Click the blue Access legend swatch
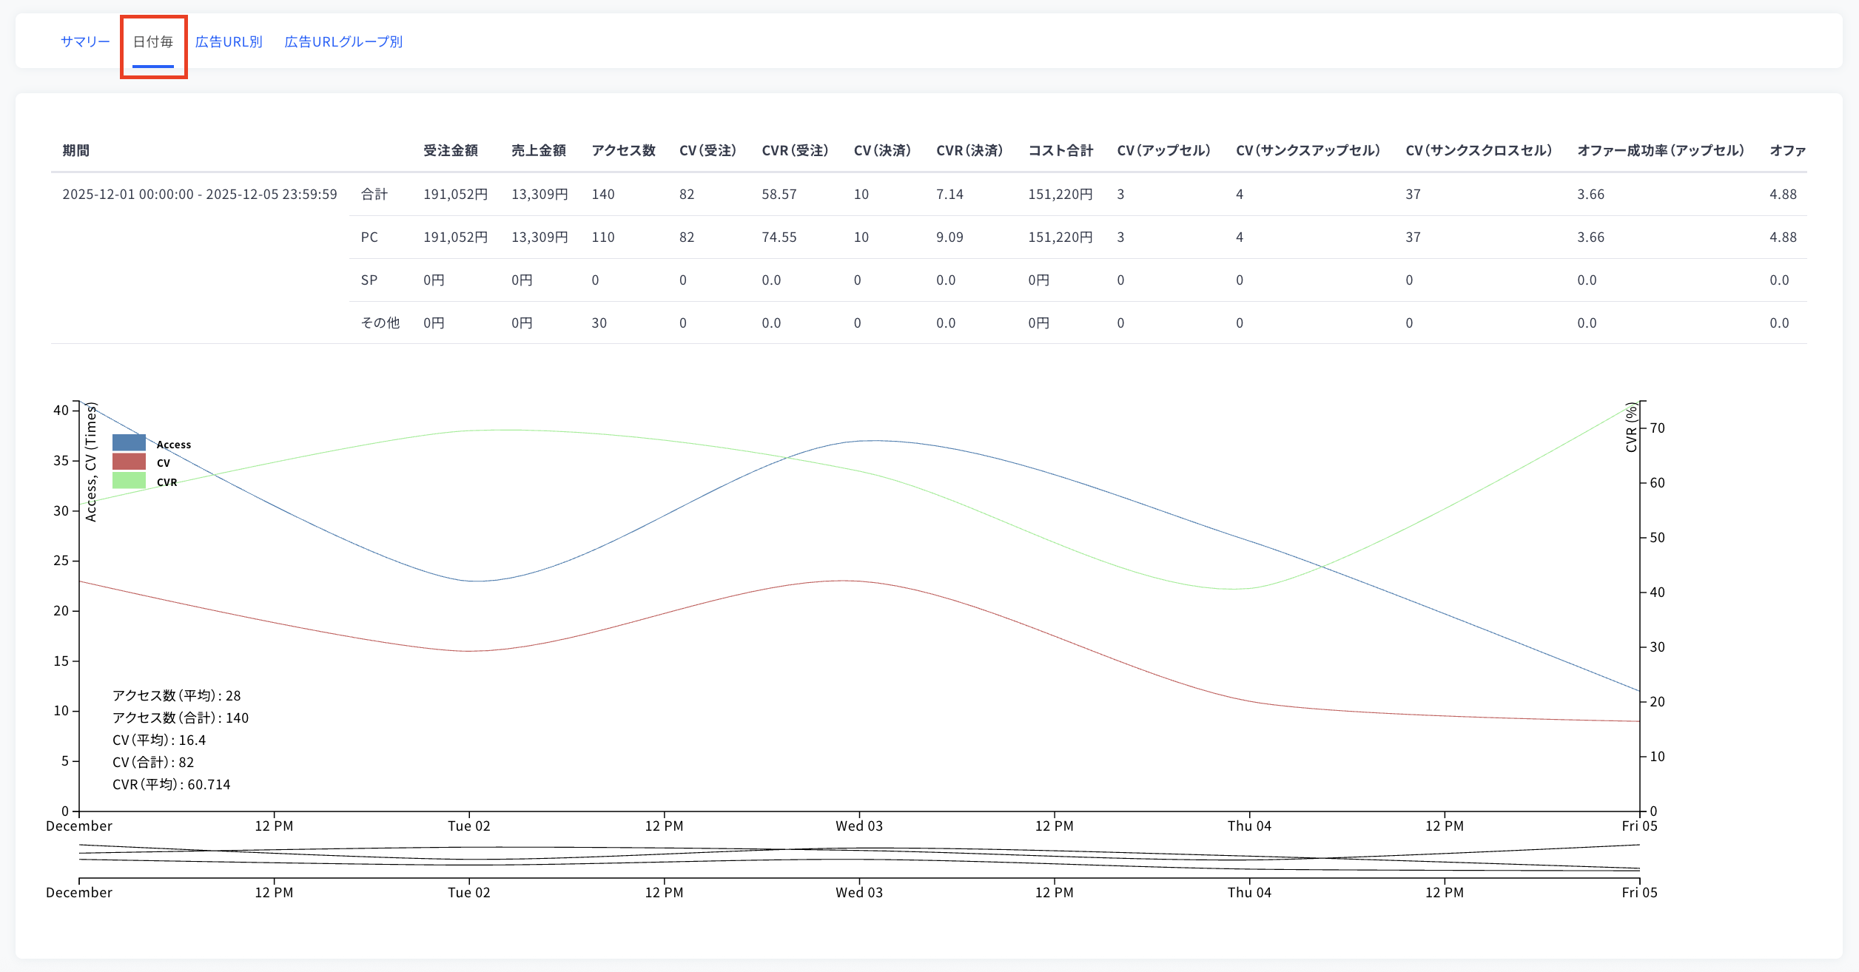Screen dimensions: 1859x972 [x=129, y=442]
